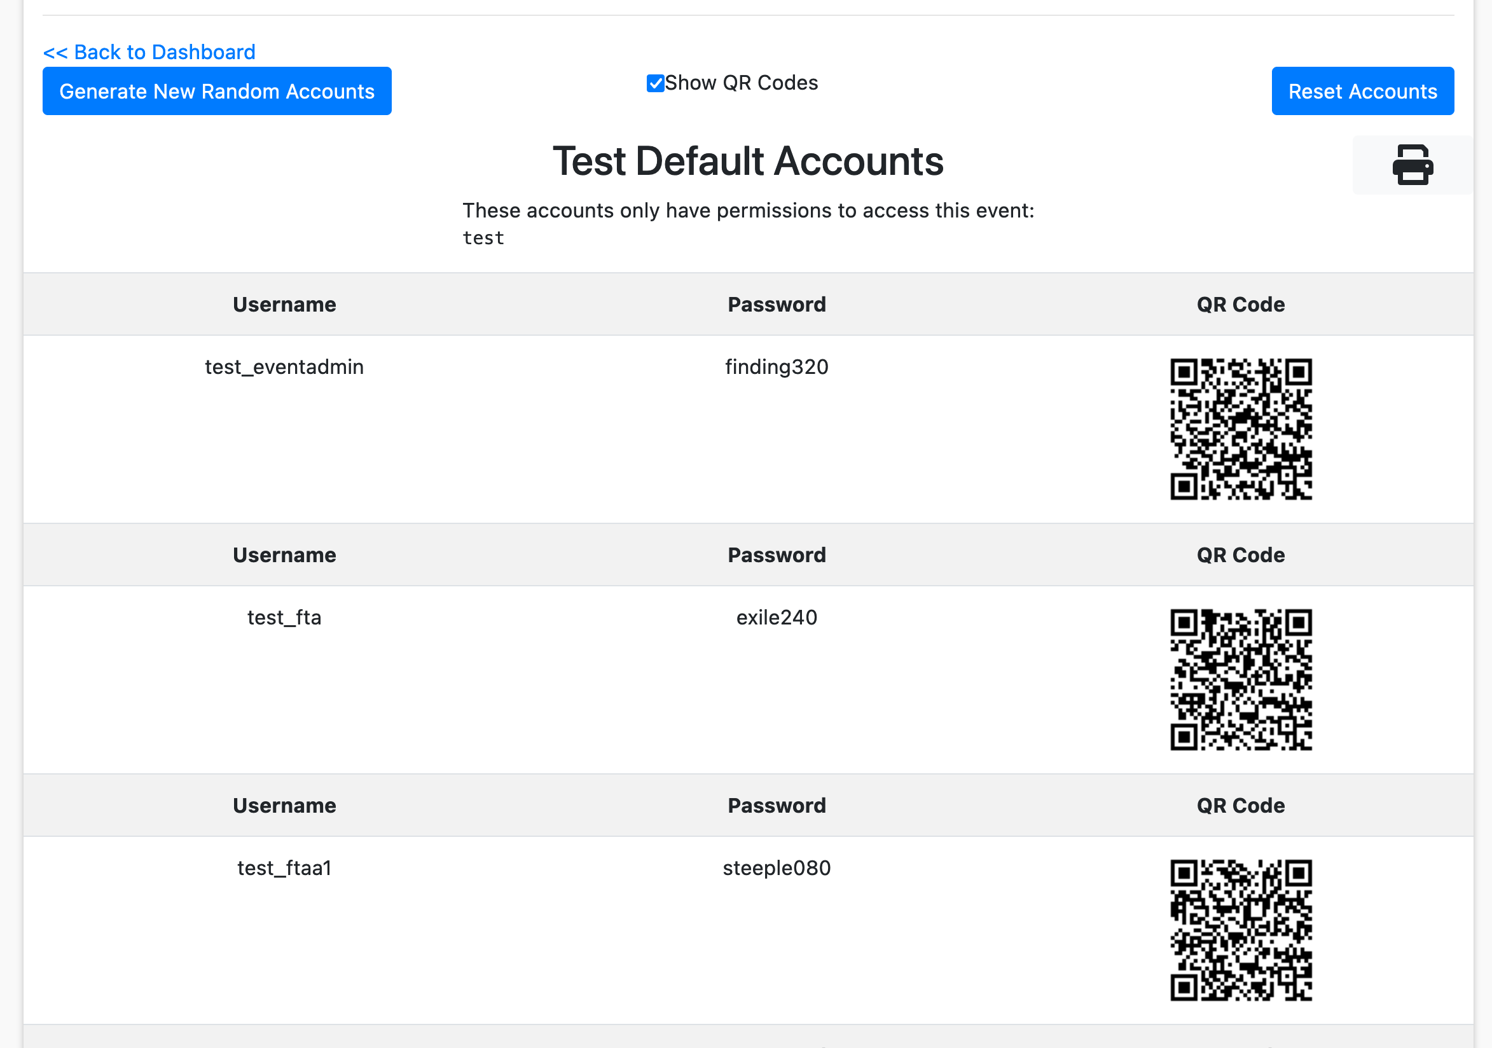Click the QR Code header above test_eventadmin row
1492x1048 pixels.
(1241, 304)
